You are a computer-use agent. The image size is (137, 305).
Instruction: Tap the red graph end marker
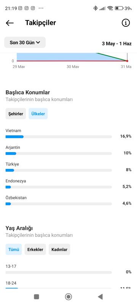coord(127,61)
